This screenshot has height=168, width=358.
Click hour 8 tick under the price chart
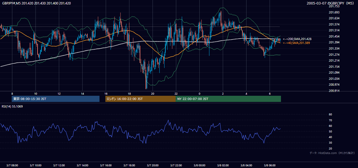12,94
